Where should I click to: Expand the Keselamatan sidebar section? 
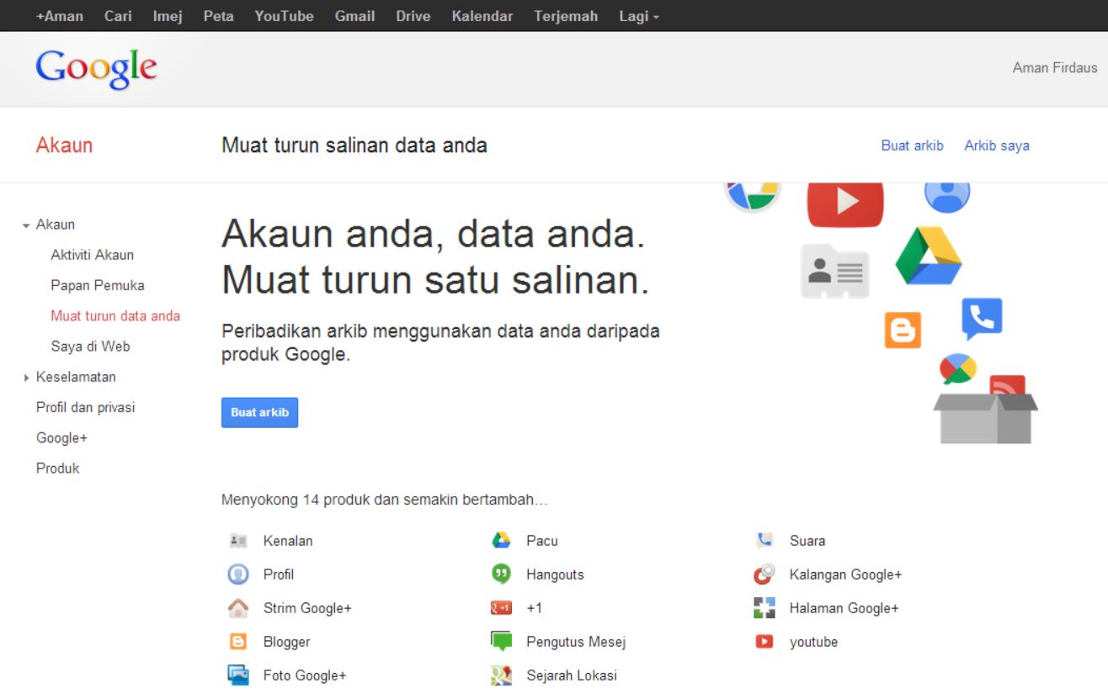coord(27,378)
